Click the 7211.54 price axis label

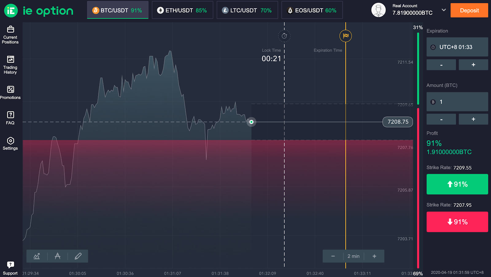tap(405, 62)
